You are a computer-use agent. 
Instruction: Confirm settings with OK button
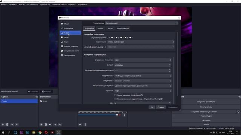[152, 107]
